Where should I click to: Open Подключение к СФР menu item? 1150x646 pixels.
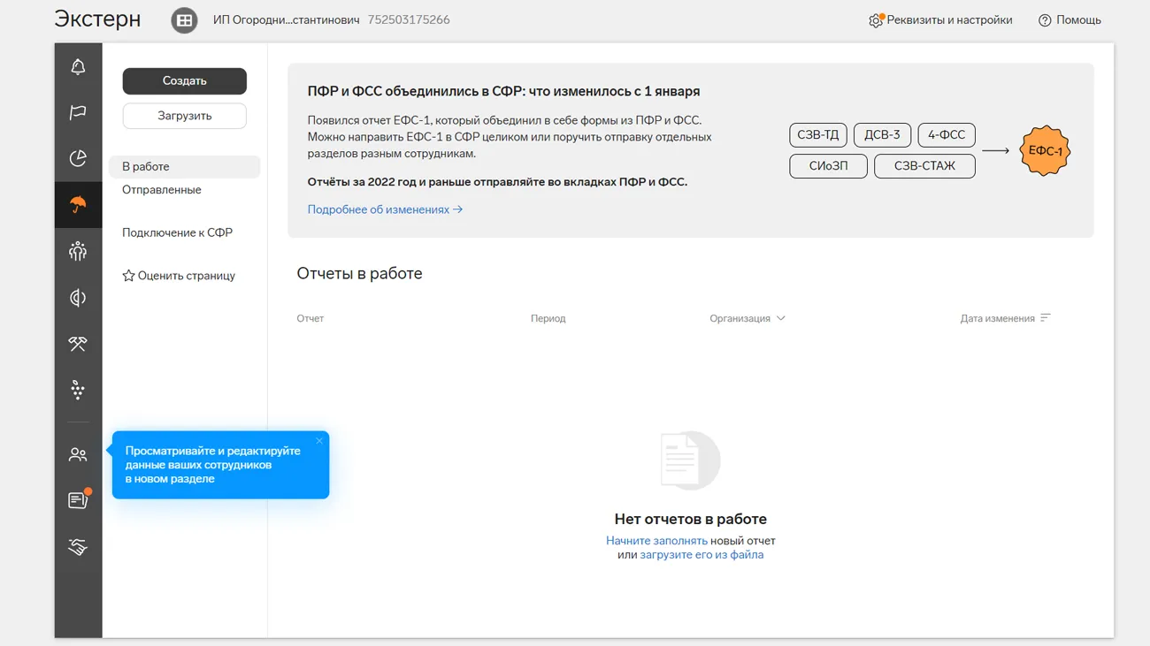coord(177,232)
